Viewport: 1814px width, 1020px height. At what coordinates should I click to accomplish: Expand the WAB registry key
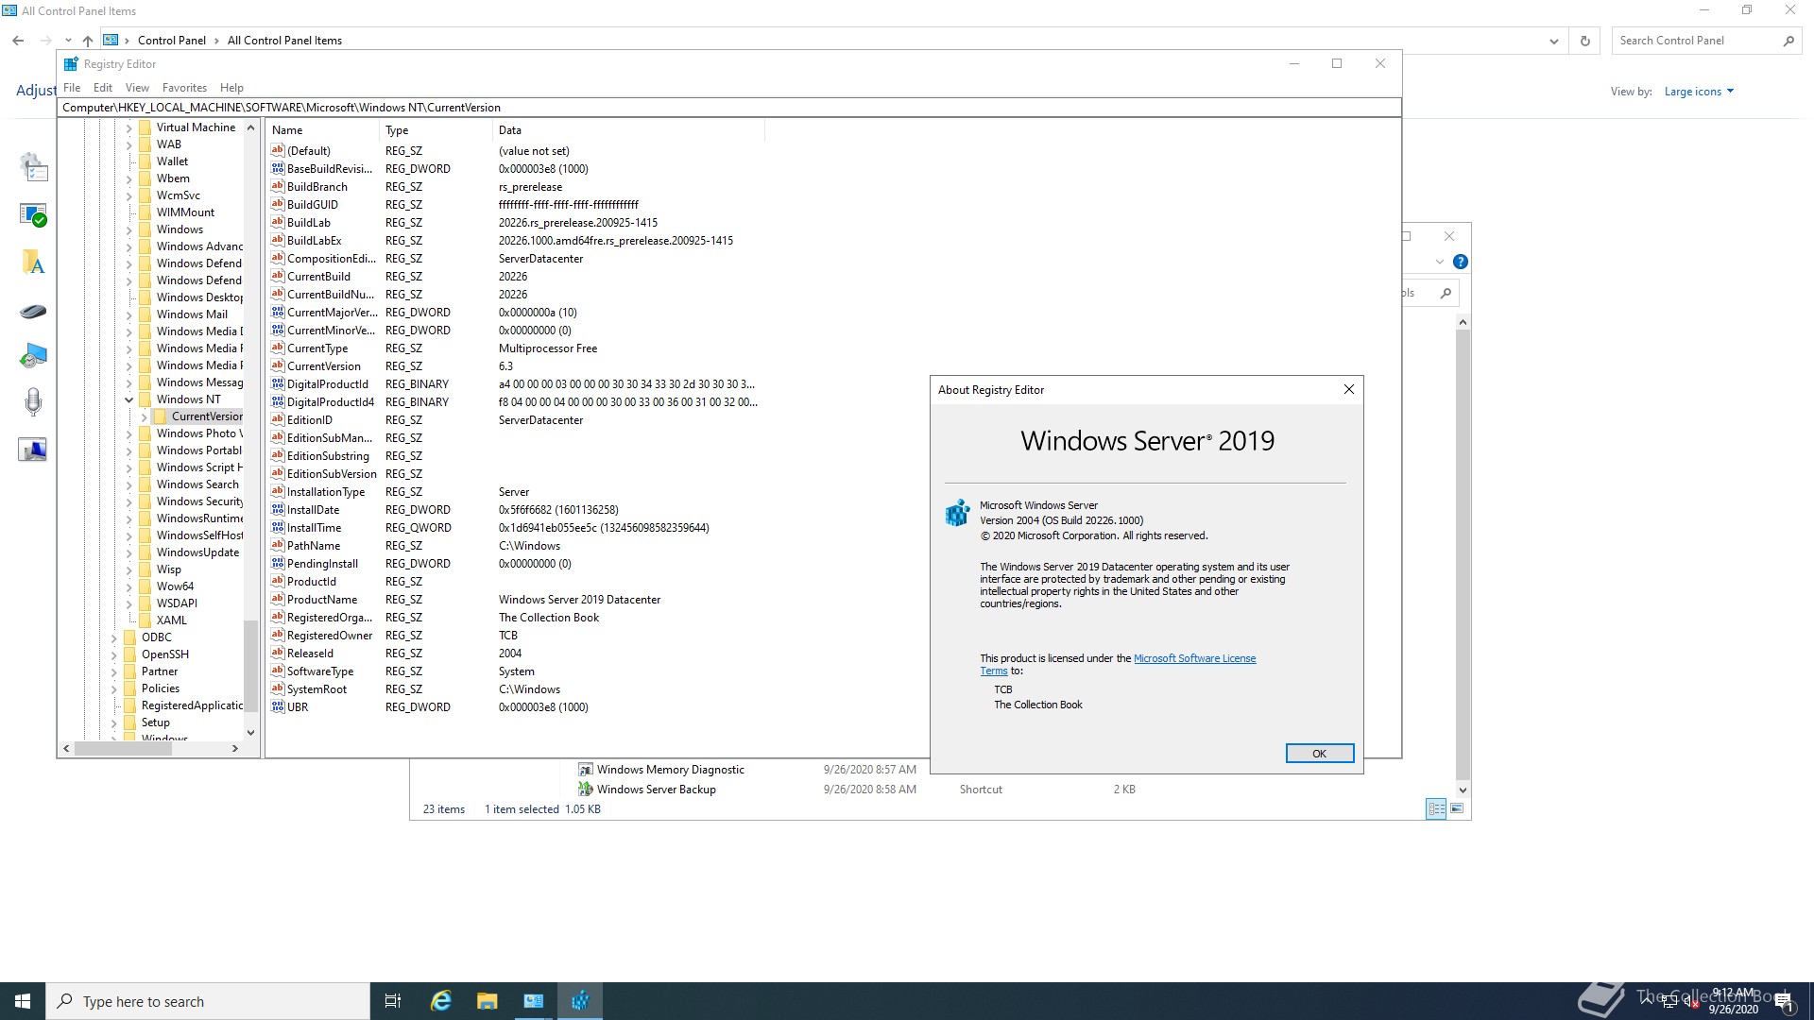129,144
